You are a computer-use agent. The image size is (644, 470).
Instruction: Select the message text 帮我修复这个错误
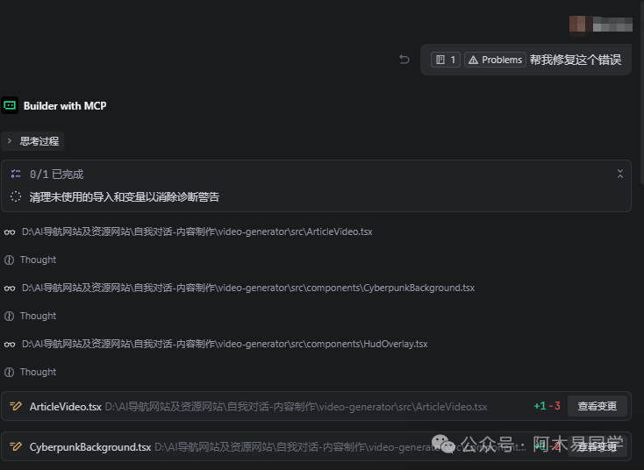576,60
